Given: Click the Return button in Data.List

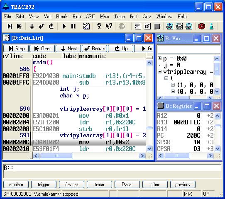Looking at the screenshot, I should tap(95, 49).
